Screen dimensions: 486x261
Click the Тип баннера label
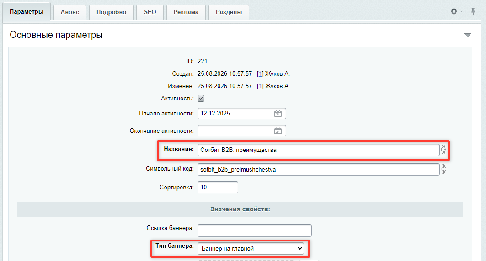click(175, 246)
